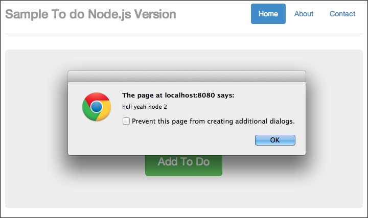Click the divider line under the header
368x218 pixels.
(184, 34)
